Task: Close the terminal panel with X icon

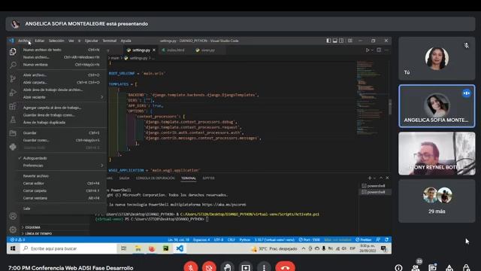Action: 388,178
